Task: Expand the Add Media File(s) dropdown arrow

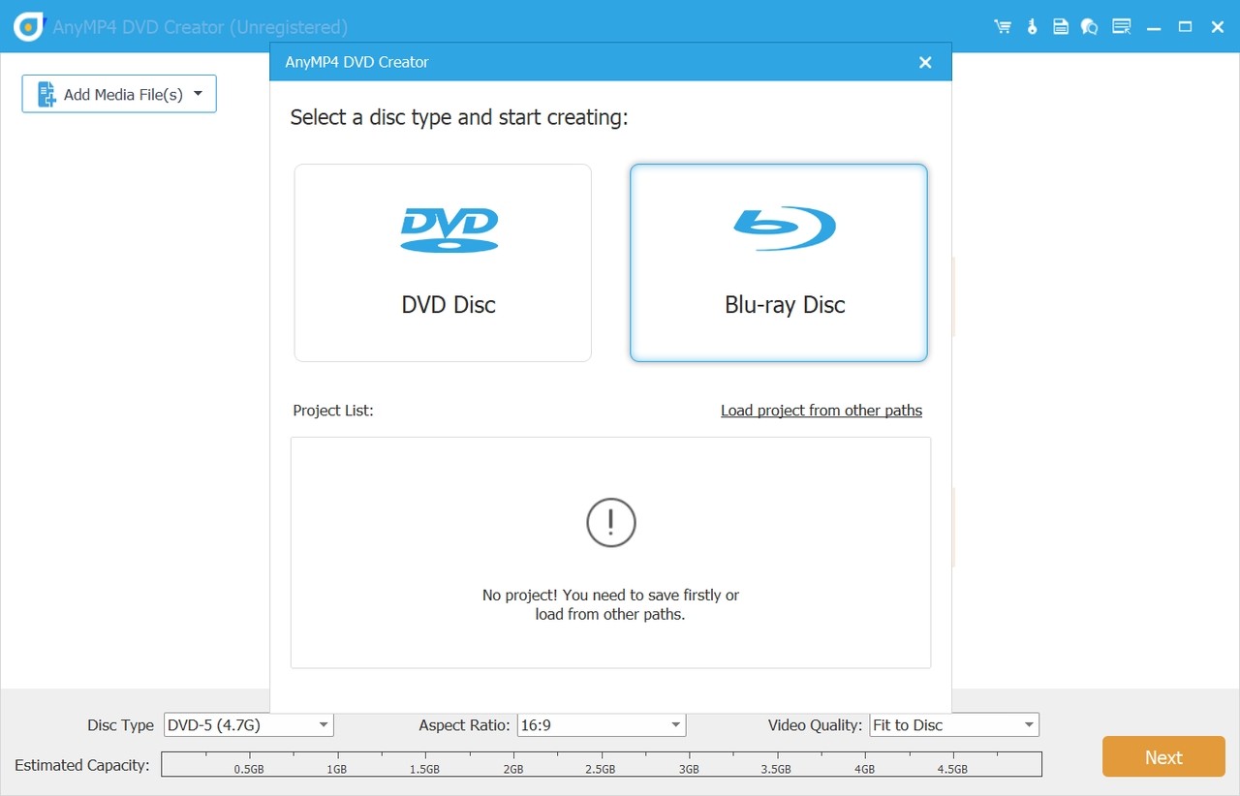Action: click(199, 94)
